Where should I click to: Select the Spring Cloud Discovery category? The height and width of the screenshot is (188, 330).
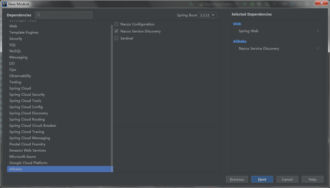tap(59, 113)
